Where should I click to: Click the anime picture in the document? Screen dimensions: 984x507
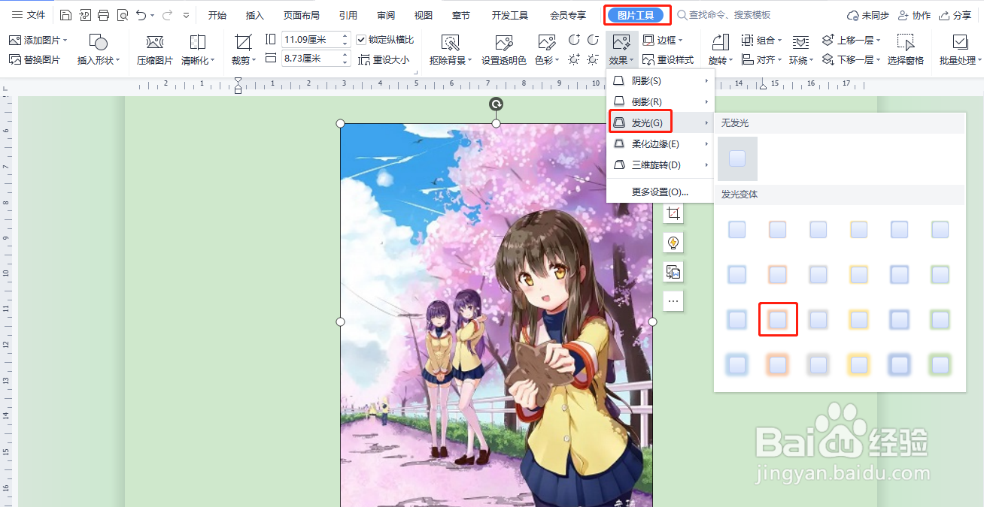(x=496, y=315)
